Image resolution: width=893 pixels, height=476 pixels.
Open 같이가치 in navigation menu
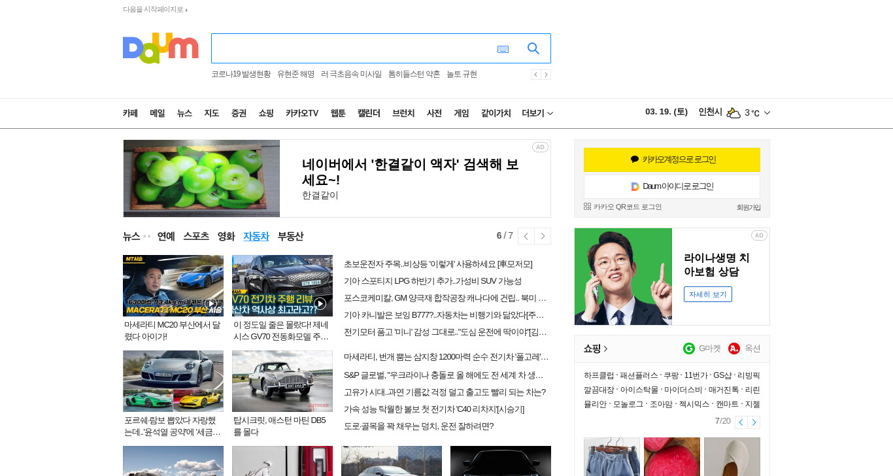pos(496,113)
